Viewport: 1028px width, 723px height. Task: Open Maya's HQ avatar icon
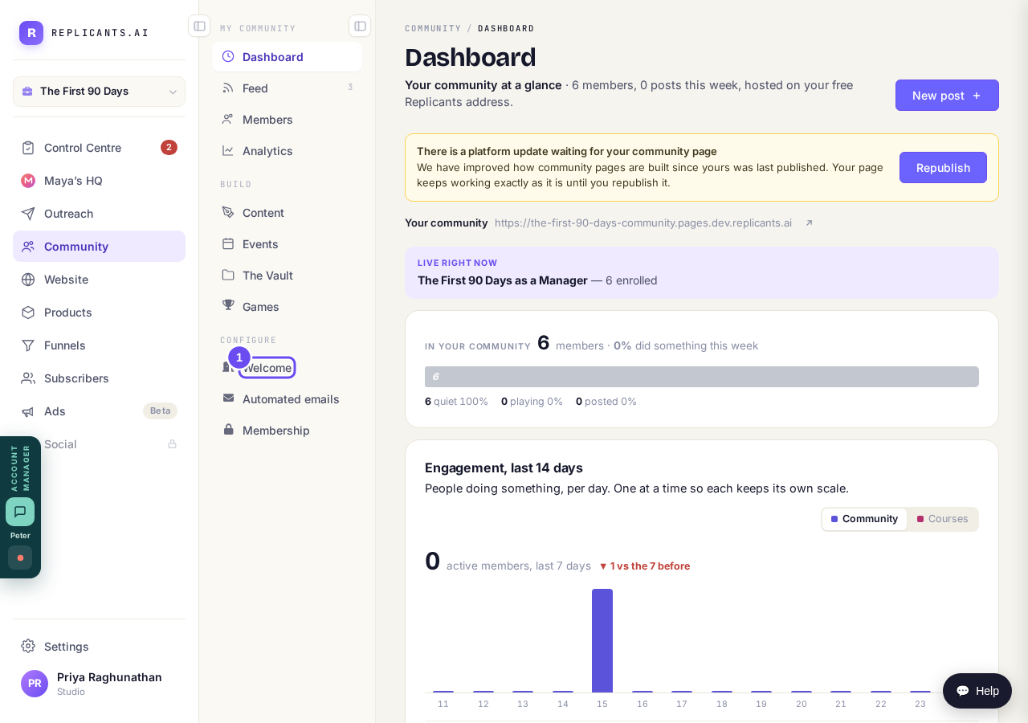pos(28,181)
